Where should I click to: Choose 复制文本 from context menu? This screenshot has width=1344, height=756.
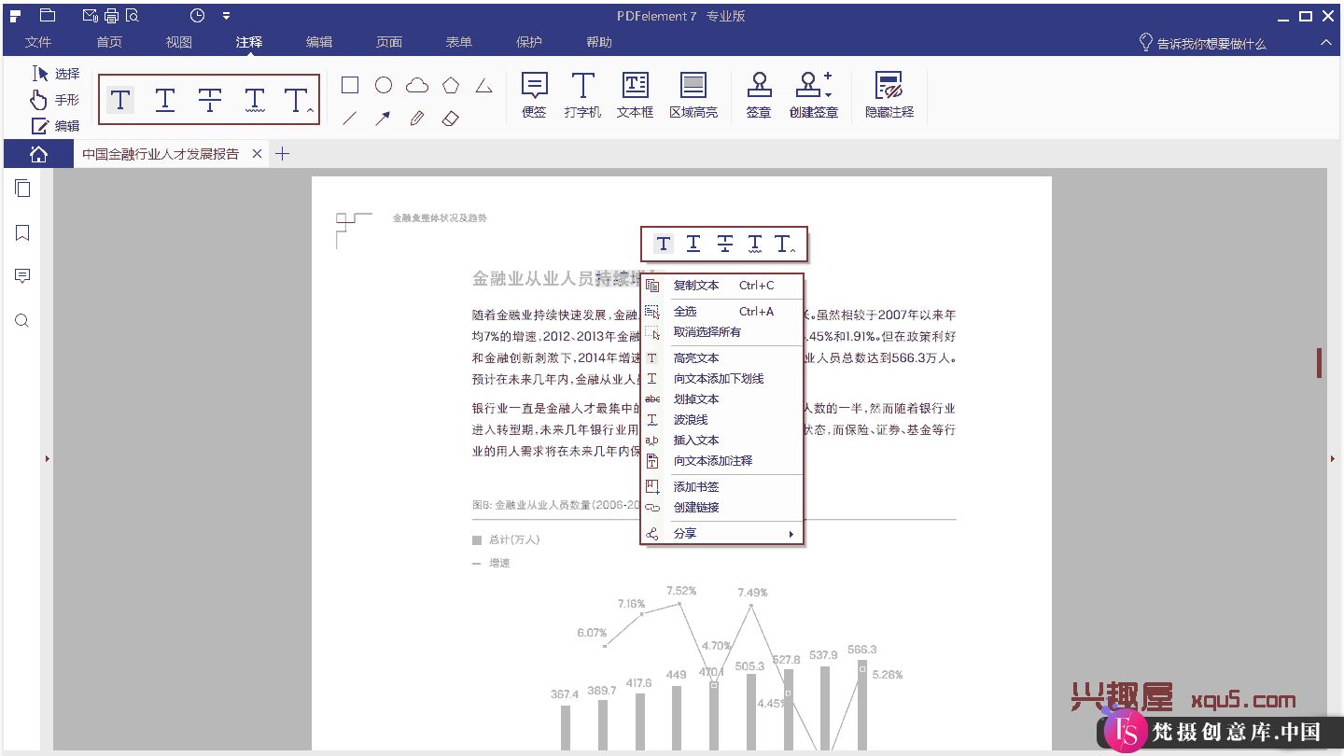click(722, 286)
